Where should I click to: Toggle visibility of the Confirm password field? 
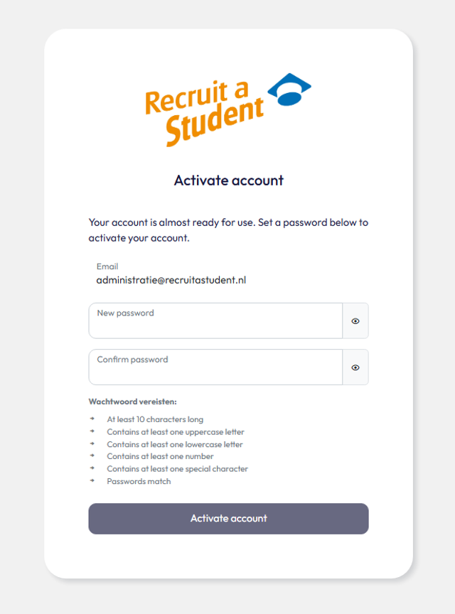click(x=355, y=367)
